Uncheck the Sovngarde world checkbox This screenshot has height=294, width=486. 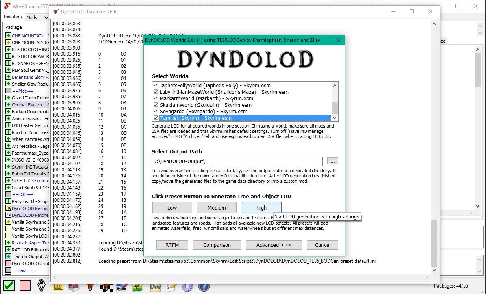[156, 111]
